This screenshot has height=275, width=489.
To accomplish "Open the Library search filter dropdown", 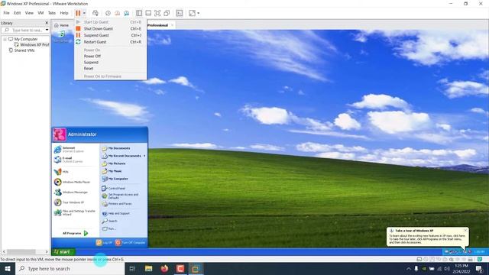I will pyautogui.click(x=47, y=31).
